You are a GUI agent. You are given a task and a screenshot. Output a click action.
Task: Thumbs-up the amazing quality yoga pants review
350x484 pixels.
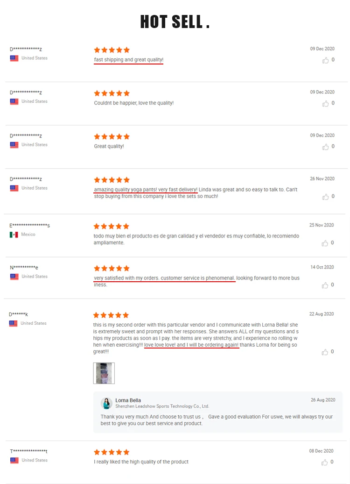click(325, 197)
